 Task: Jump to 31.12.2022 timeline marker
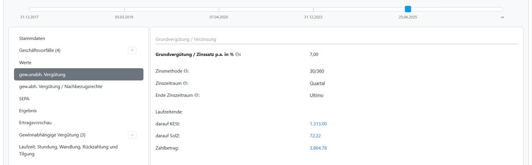point(313,10)
